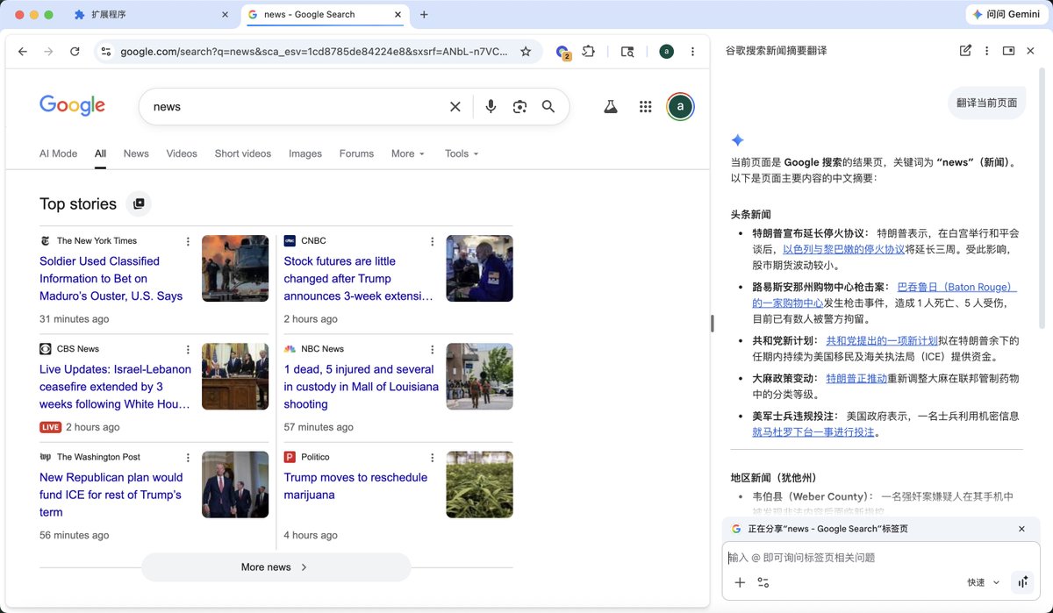Screen dimensions: 1053x613
Task: Select the Short videos tab
Action: 243,153
